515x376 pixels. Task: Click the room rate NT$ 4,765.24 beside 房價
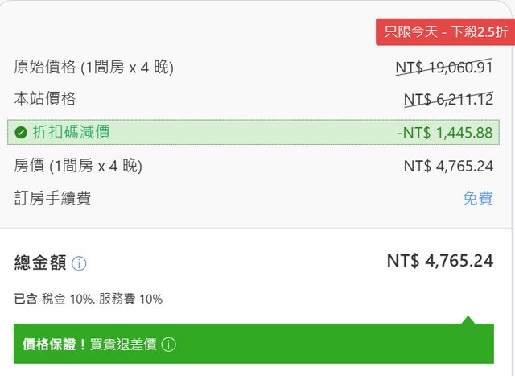(448, 166)
